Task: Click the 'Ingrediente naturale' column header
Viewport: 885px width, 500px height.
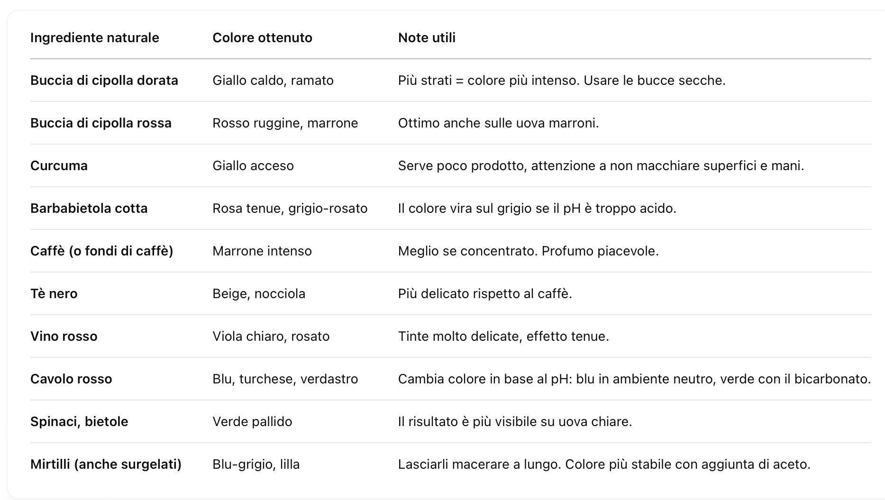Action: 95,38
